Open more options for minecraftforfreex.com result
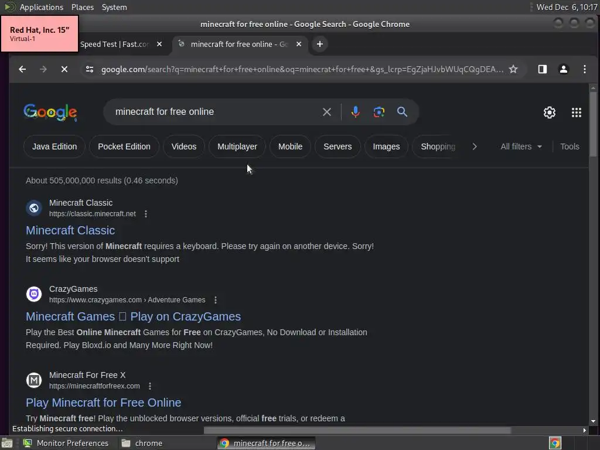Image resolution: width=600 pixels, height=450 pixels. point(150,386)
